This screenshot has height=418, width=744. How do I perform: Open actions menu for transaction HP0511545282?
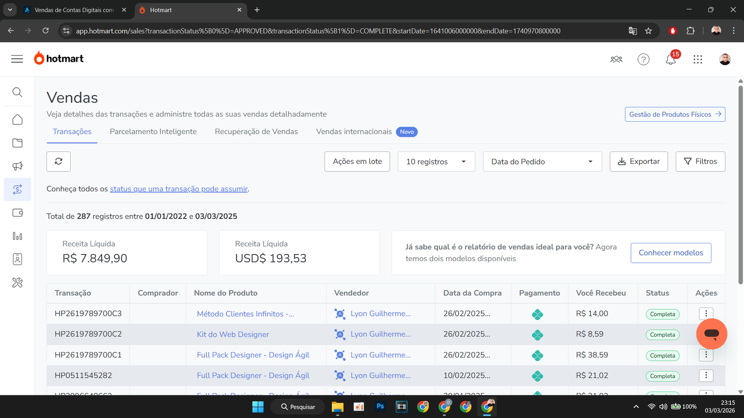(x=706, y=375)
